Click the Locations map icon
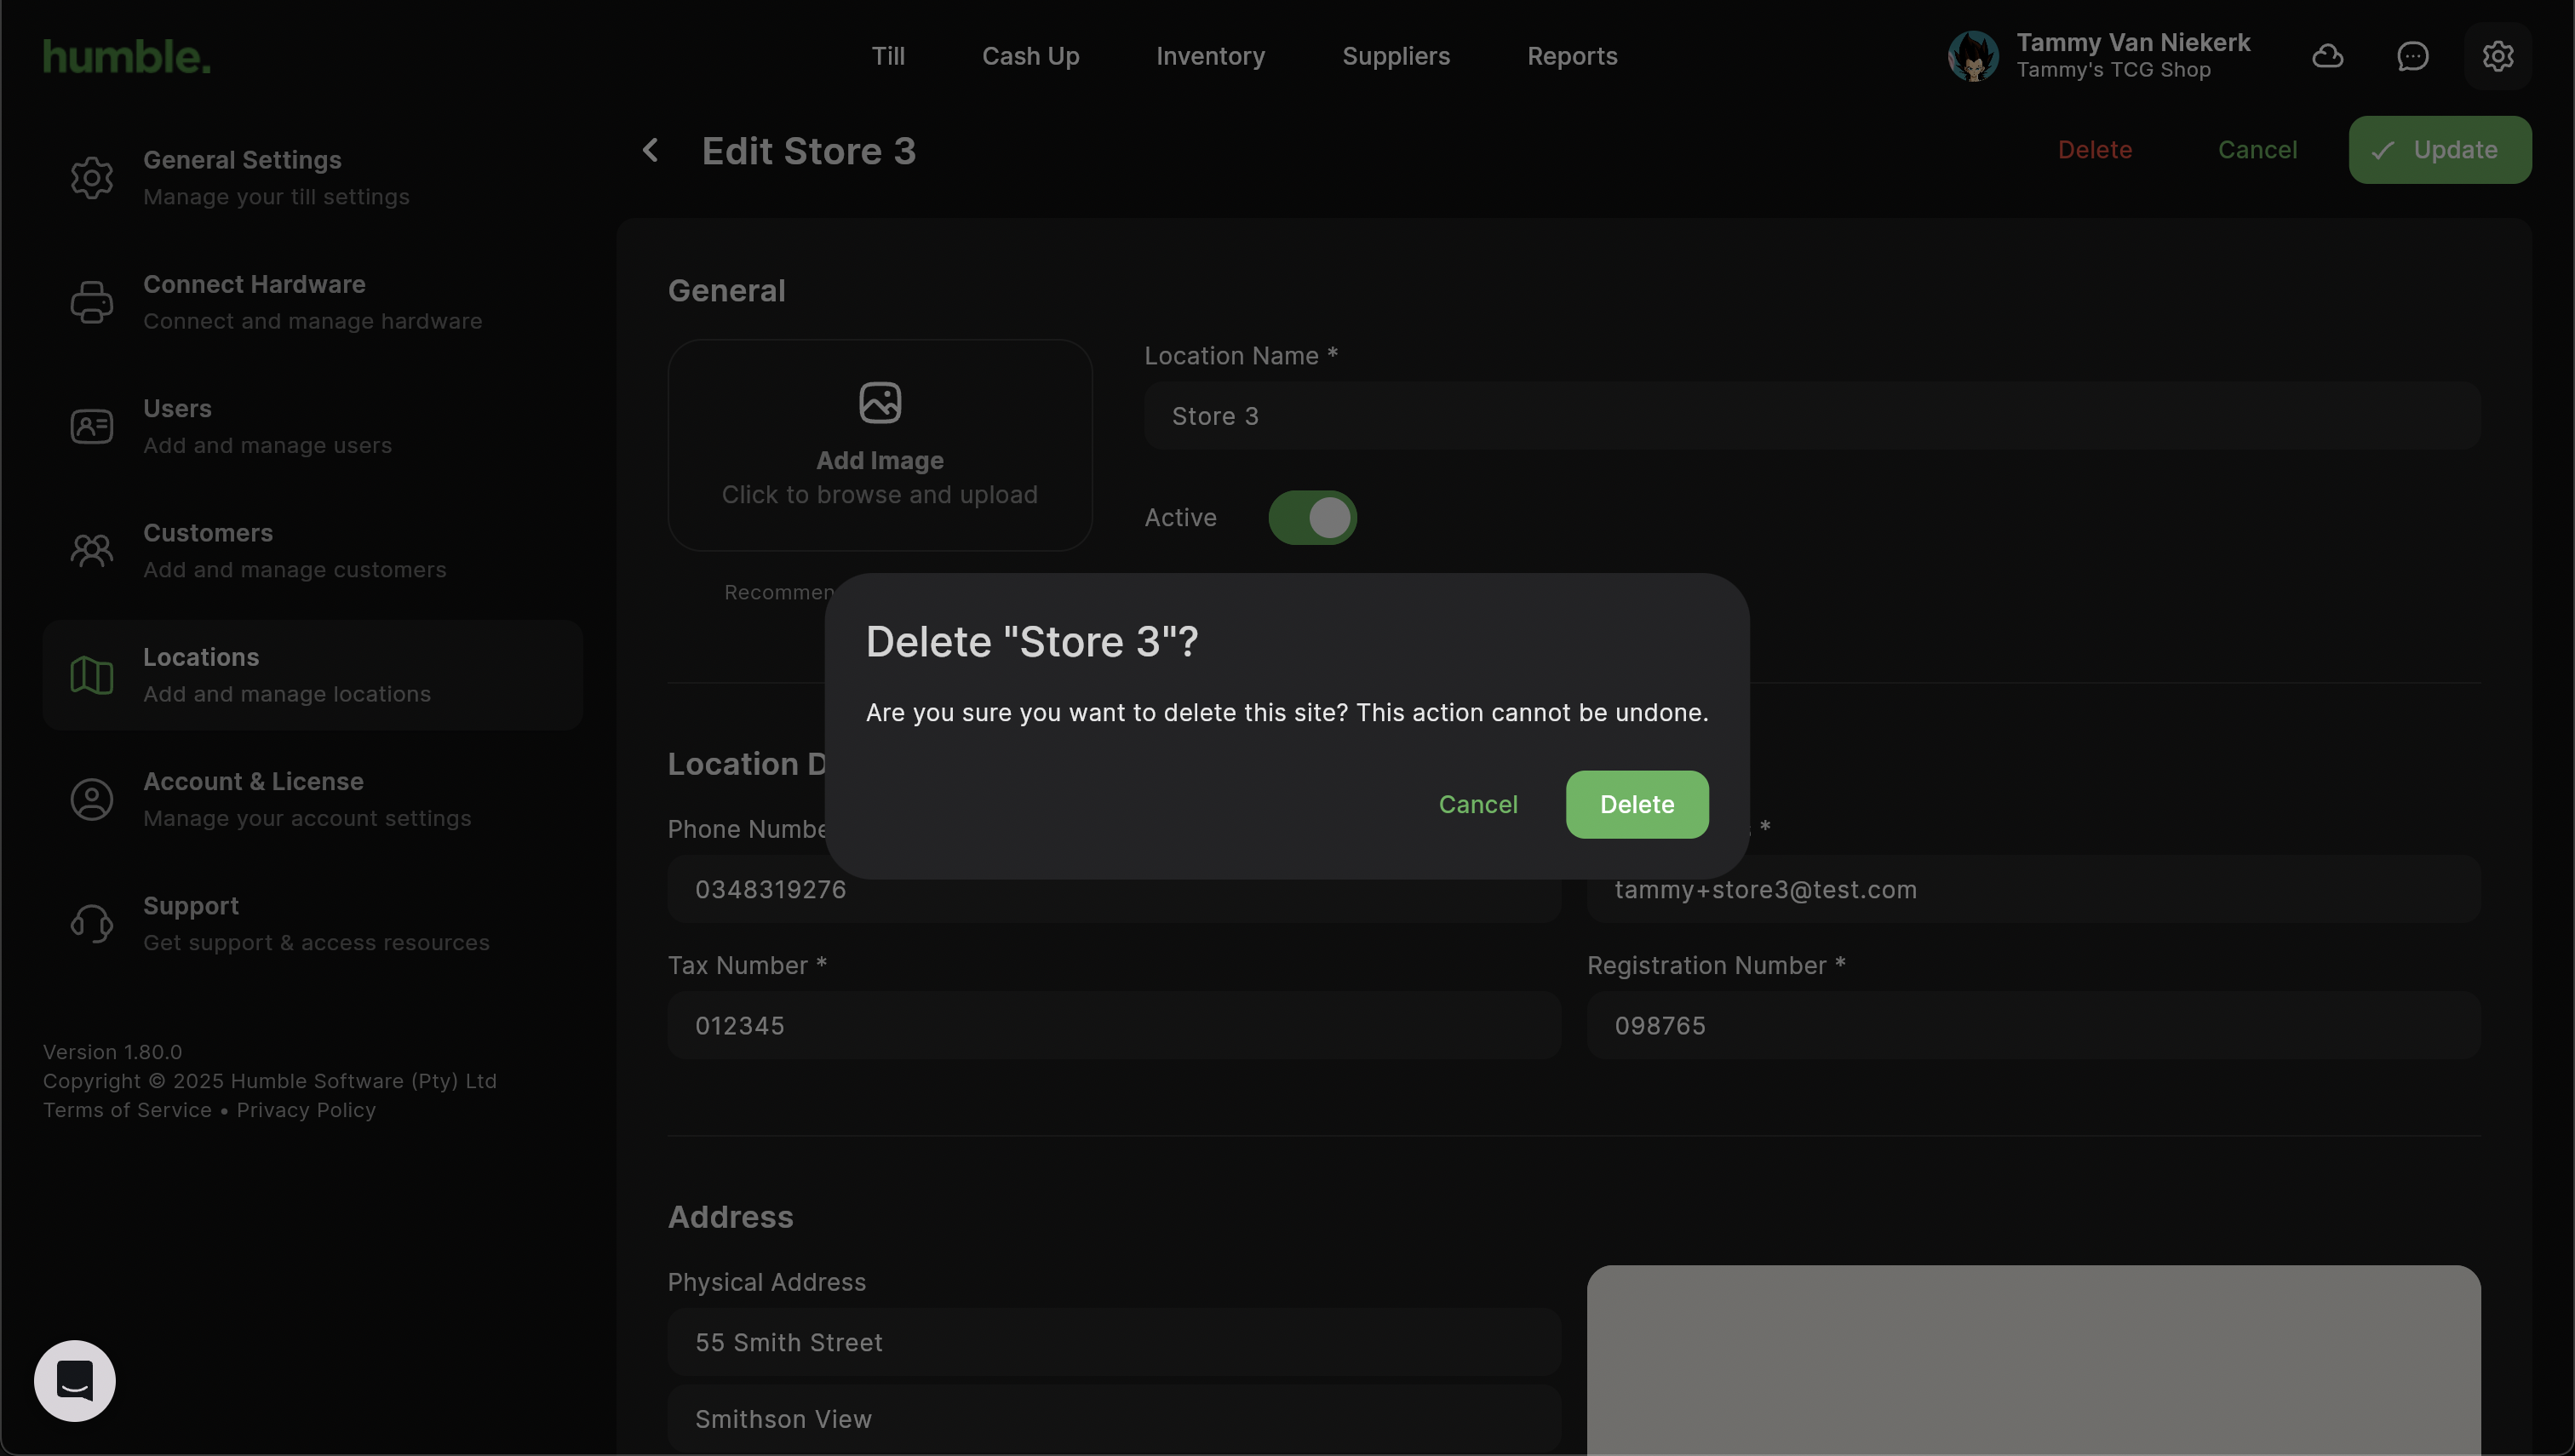2575x1456 pixels. tap(92, 675)
